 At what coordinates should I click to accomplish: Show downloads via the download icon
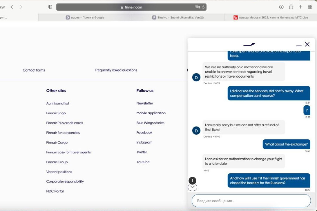tap(281, 7)
